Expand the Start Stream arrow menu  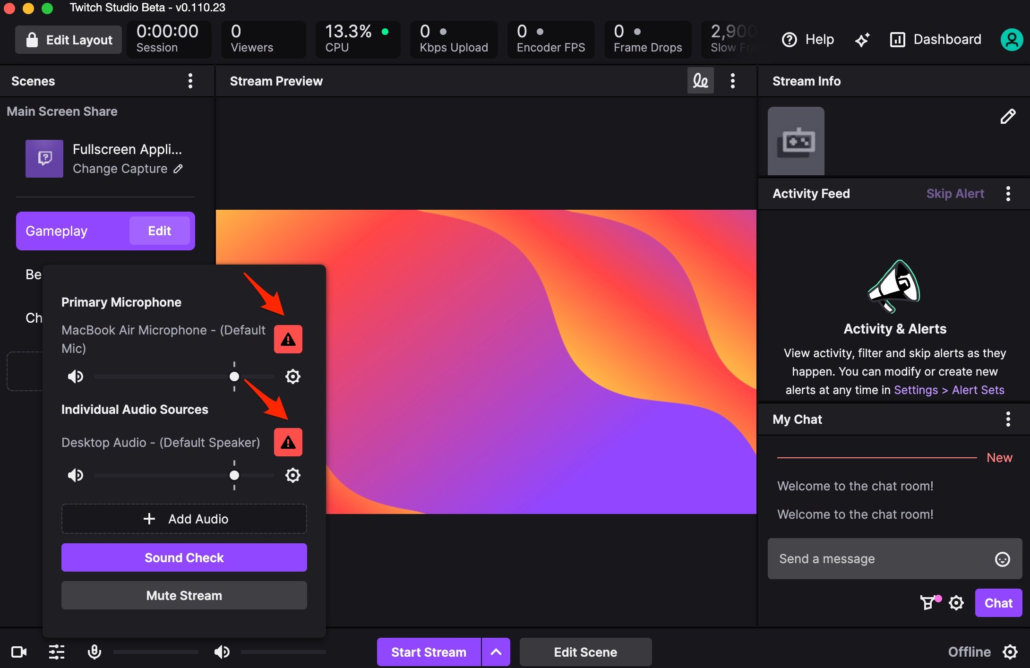coord(496,652)
